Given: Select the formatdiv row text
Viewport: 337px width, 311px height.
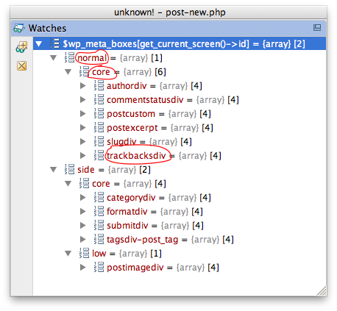Looking at the screenshot, I should [x=155, y=212].
